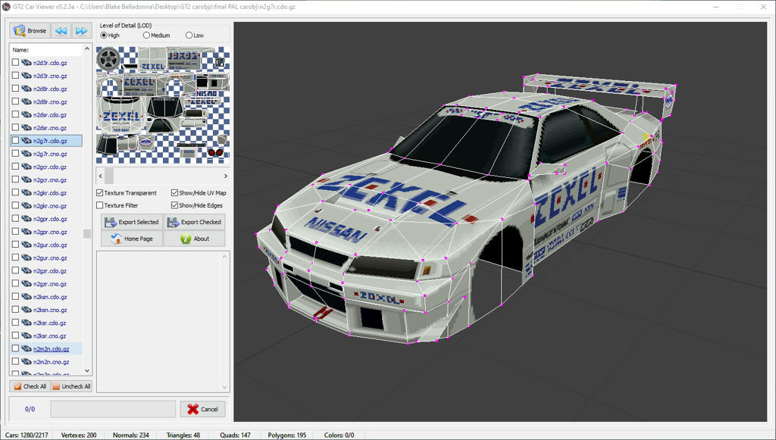The width and height of the screenshot is (776, 440).
Task: Click car icon beside n2gpr.cno.gz
Action: click(x=27, y=232)
